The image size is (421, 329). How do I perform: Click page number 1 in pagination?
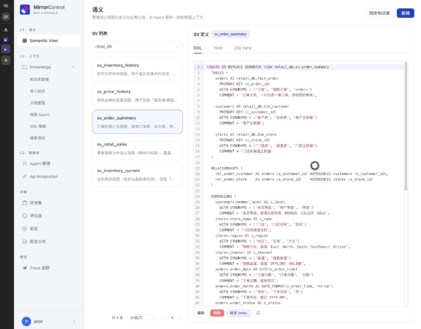[x=172, y=318]
